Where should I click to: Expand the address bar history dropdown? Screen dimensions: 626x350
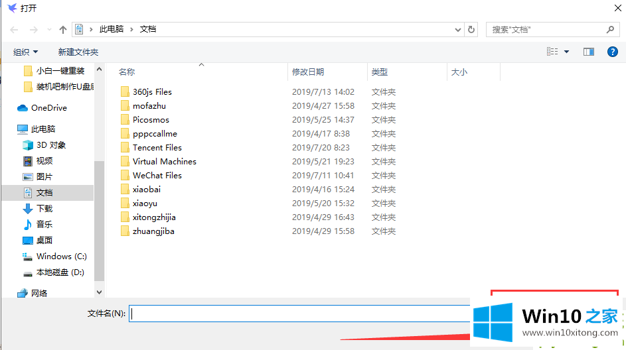click(458, 30)
